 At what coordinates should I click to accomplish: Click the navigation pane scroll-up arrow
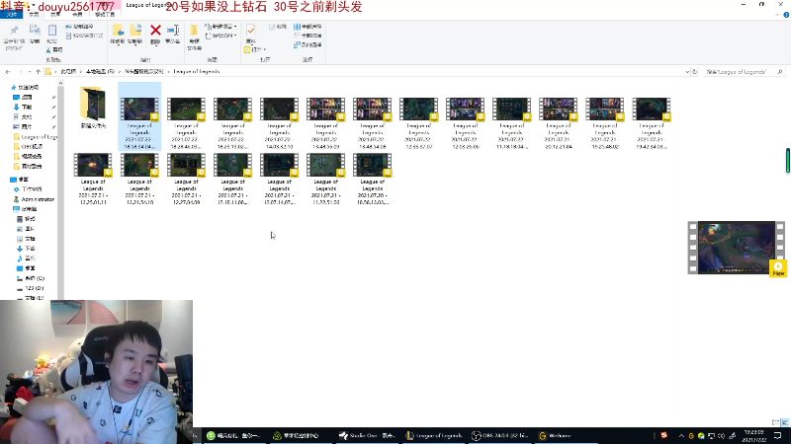click(60, 84)
